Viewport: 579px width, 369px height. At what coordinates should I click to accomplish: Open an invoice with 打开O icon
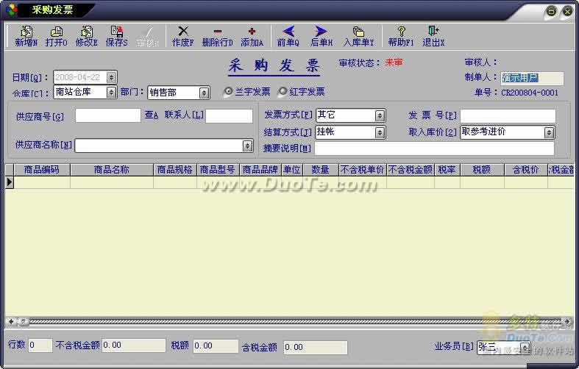point(56,37)
